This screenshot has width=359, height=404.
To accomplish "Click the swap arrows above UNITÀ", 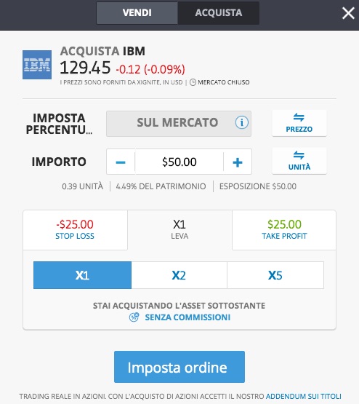I will pyautogui.click(x=299, y=155).
